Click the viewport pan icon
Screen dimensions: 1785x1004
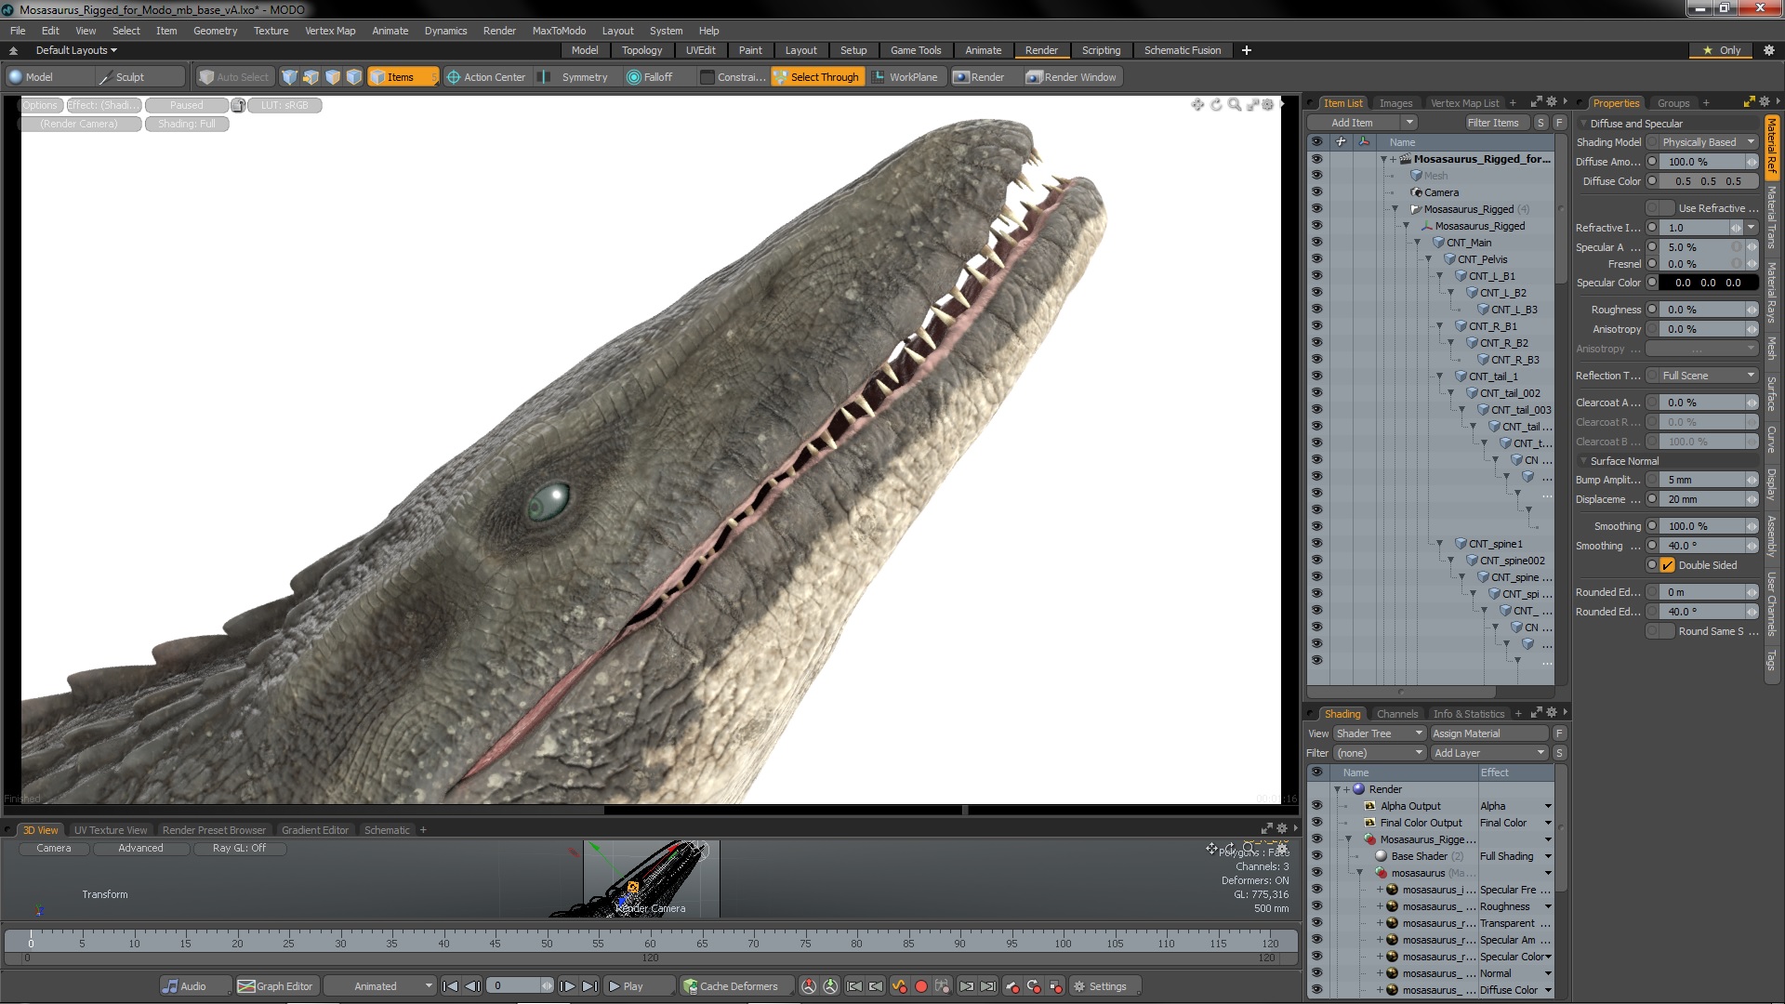pyautogui.click(x=1197, y=105)
